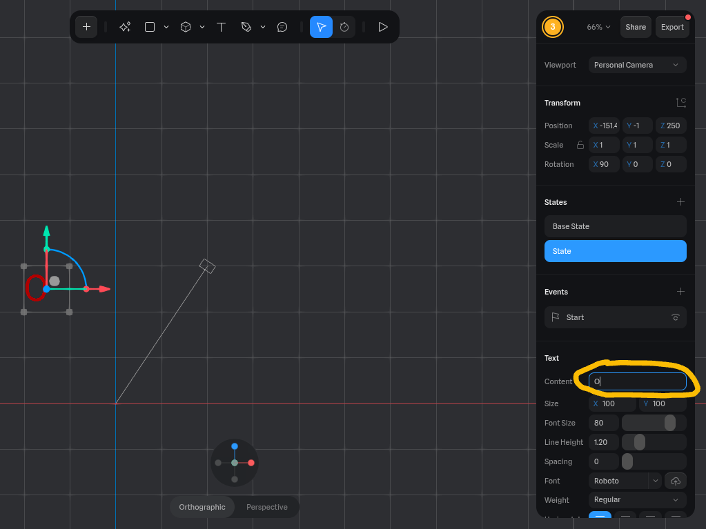Click the loop icon on Start event
The height and width of the screenshot is (529, 706).
coord(676,317)
